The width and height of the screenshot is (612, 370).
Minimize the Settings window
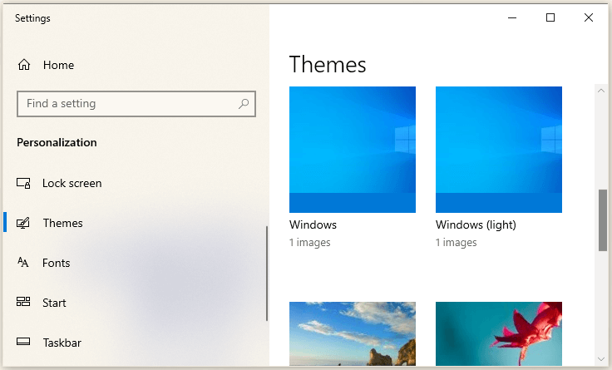tap(511, 17)
